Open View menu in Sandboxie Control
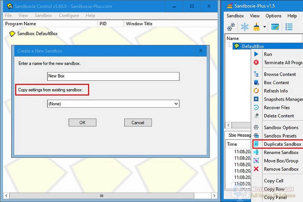The image size is (303, 202). click(23, 16)
